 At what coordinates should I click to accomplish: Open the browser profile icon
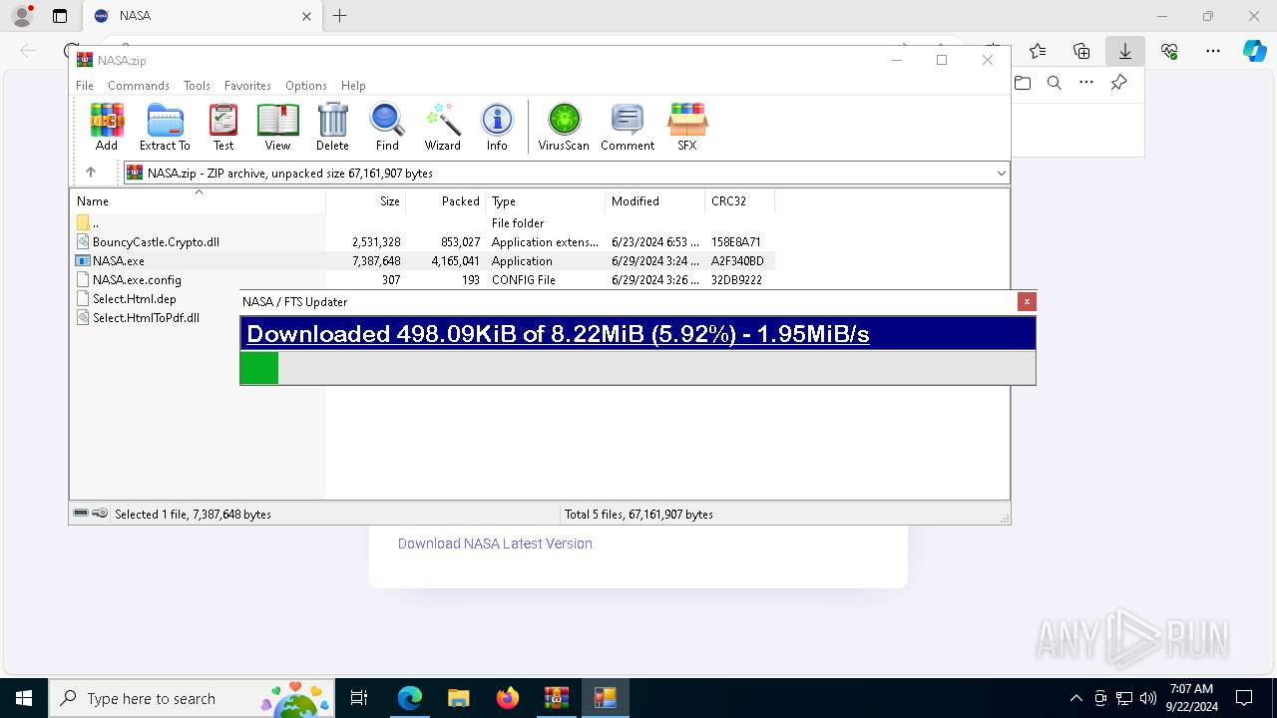coord(22,16)
